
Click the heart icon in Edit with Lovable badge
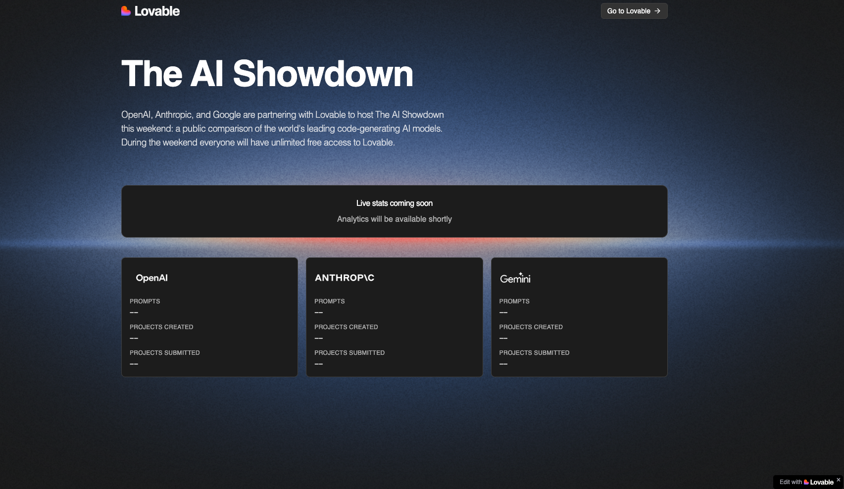click(806, 482)
